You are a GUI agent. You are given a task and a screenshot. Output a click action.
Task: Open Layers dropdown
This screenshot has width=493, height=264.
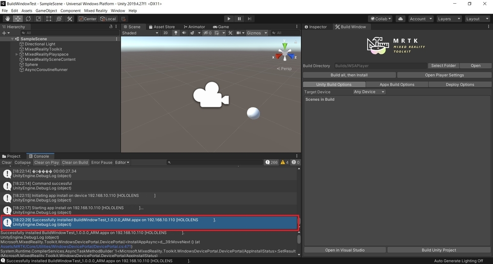pos(448,19)
